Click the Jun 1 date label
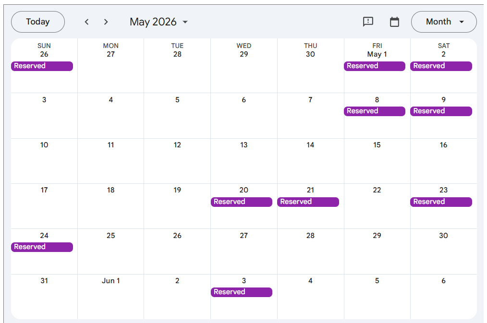Image resolution: width=487 pixels, height=323 pixels. 111,281
